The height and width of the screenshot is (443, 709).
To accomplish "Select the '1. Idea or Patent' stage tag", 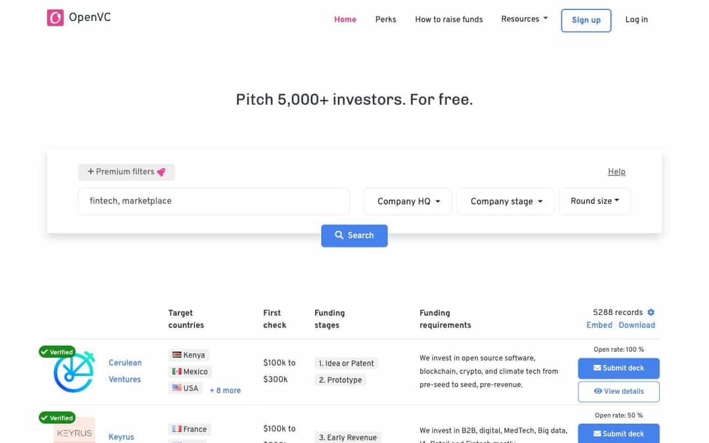I will click(x=346, y=363).
